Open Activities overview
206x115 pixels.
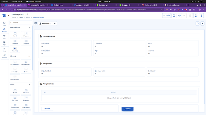point(5,1)
